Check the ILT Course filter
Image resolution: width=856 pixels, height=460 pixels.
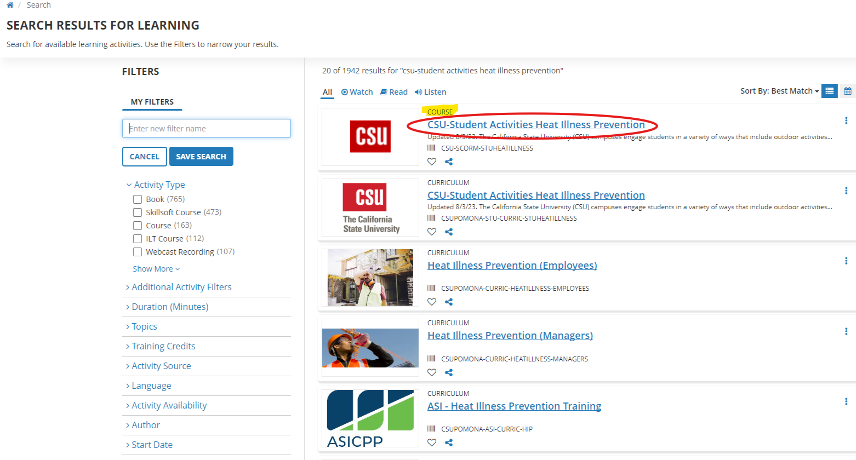pyautogui.click(x=138, y=239)
